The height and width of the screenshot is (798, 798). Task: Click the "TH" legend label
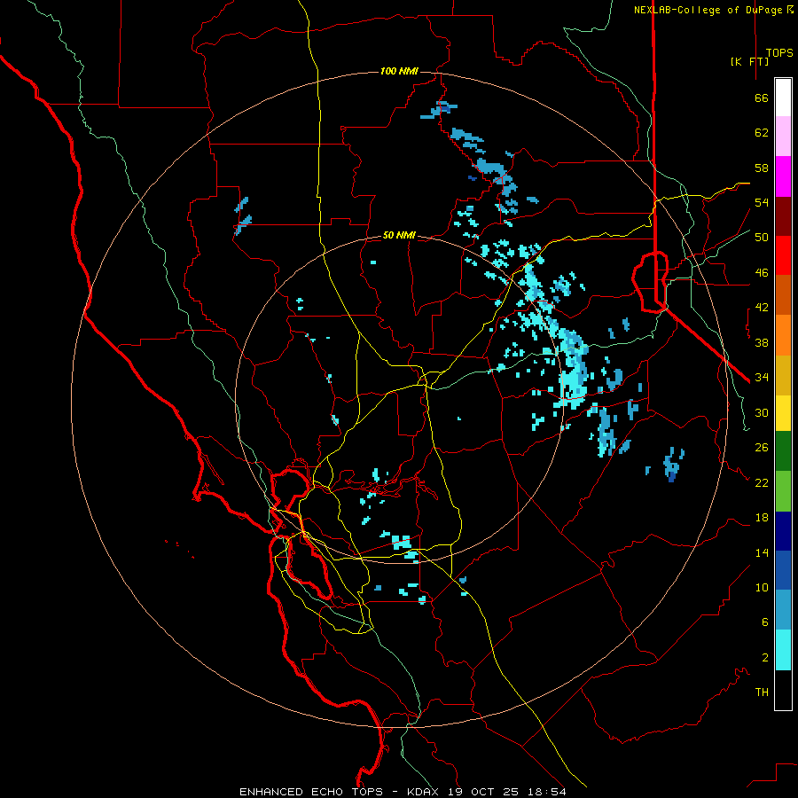pyautogui.click(x=762, y=692)
